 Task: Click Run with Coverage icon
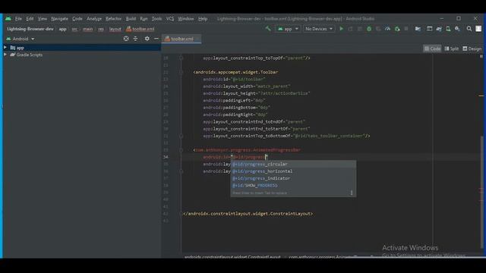point(378,29)
